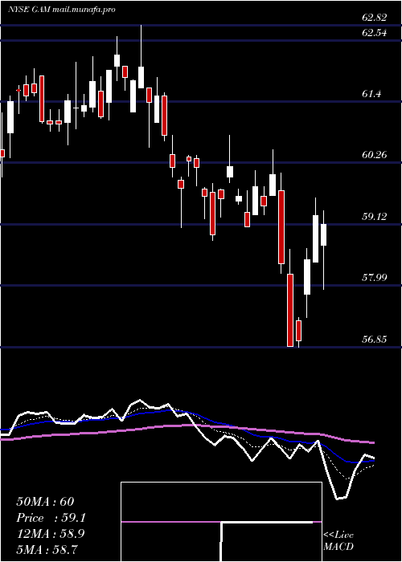The width and height of the screenshot is (402, 562).
Task: Click the 62.54 price level label
Action: [x=375, y=33]
